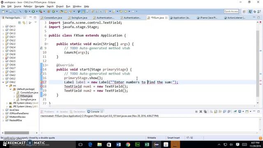The image size is (263, 148).
Task: Click the New file toolbar icon
Action: tap(3, 12)
